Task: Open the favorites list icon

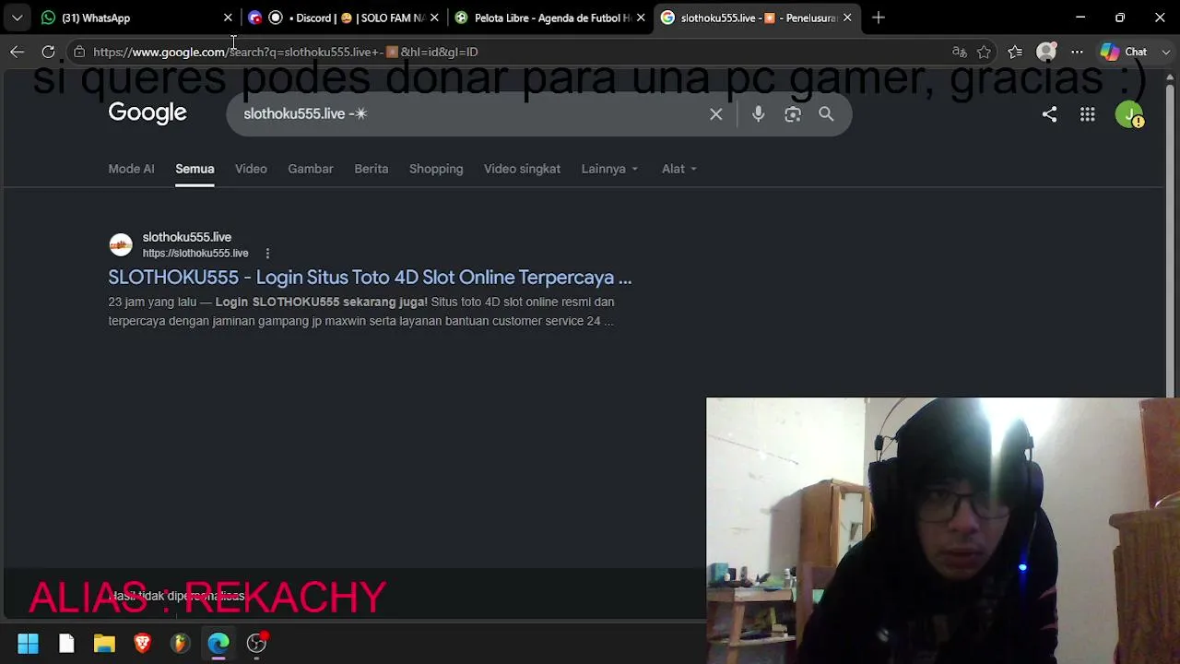Action: pyautogui.click(x=1015, y=52)
